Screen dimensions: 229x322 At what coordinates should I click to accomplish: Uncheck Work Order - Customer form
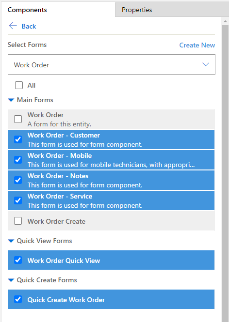(18, 139)
